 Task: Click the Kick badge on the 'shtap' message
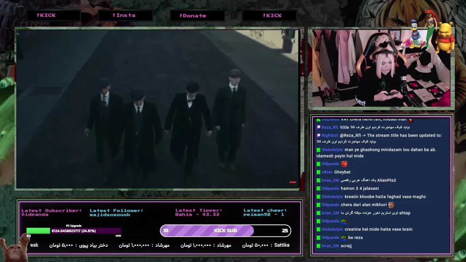click(319, 213)
